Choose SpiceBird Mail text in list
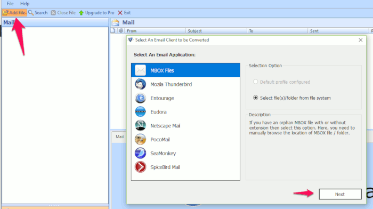 pos(165,167)
